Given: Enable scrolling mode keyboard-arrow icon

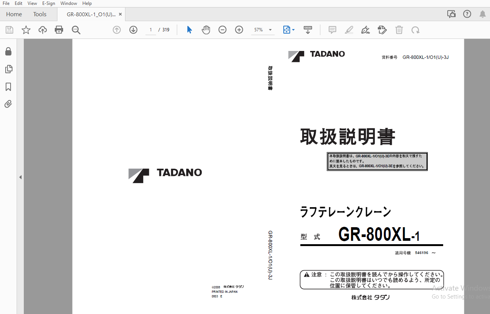Looking at the screenshot, I should coord(308,30).
